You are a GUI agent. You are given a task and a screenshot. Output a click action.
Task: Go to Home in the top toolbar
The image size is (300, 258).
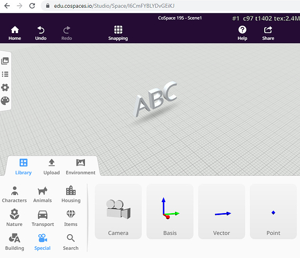click(x=15, y=33)
